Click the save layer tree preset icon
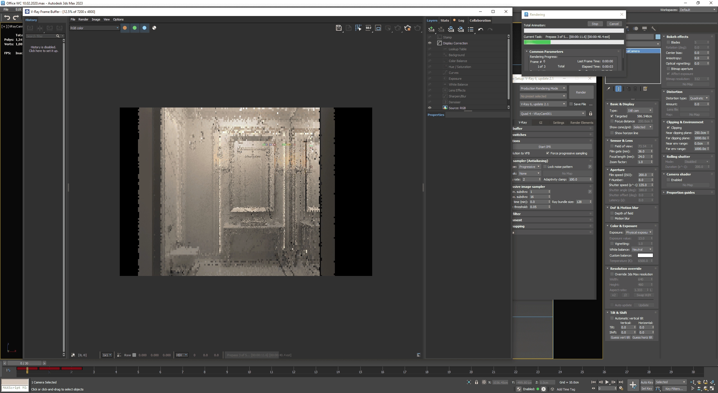The height and width of the screenshot is (393, 718). (451, 29)
